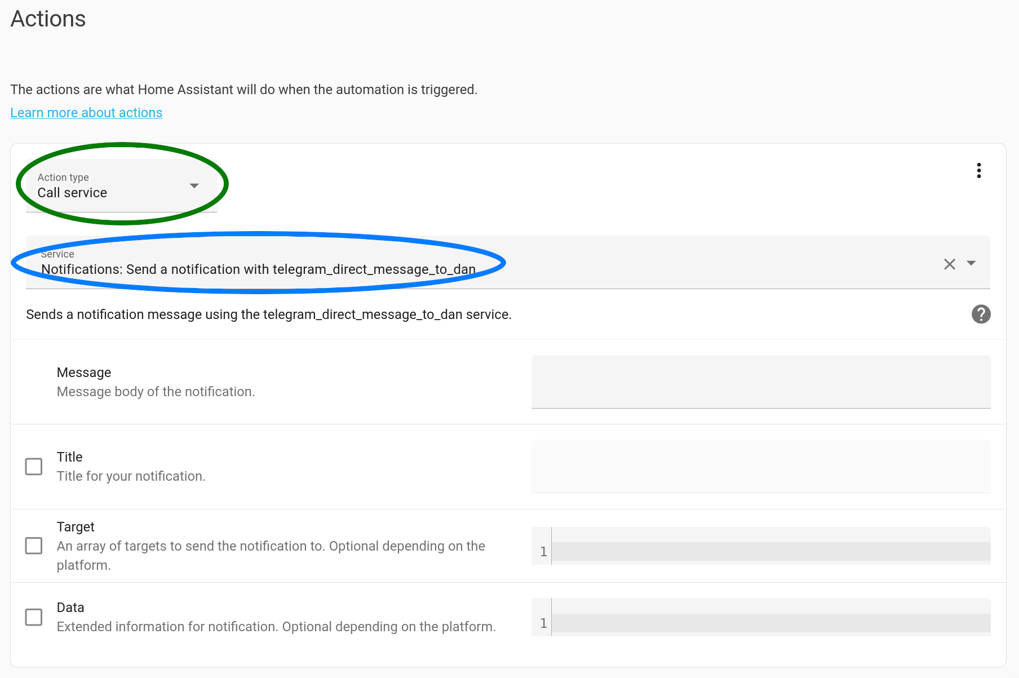This screenshot has width=1019, height=678.
Task: Expand the Action type dropdown arrow
Action: (x=194, y=185)
